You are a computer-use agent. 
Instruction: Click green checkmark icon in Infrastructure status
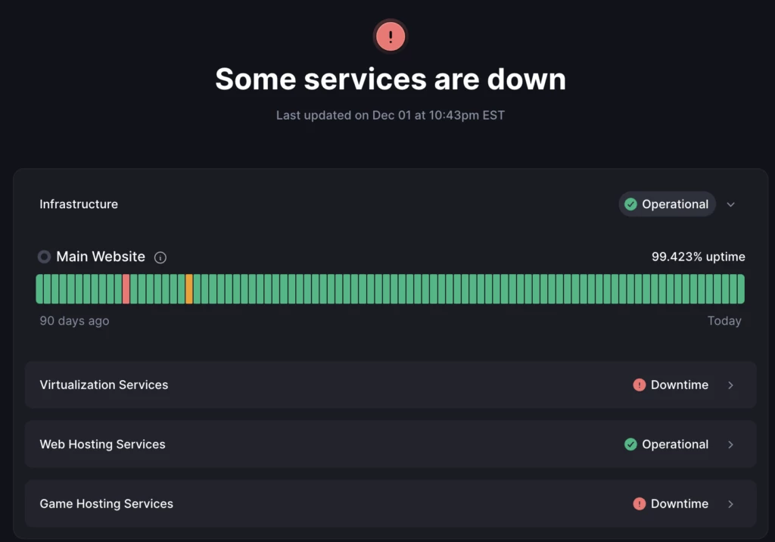pyautogui.click(x=630, y=204)
